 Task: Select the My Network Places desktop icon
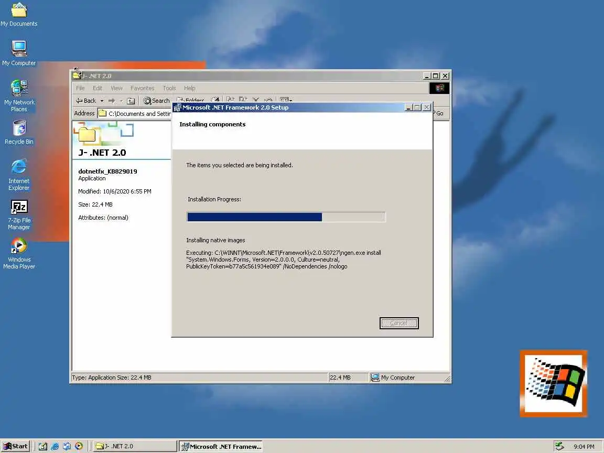(19, 95)
